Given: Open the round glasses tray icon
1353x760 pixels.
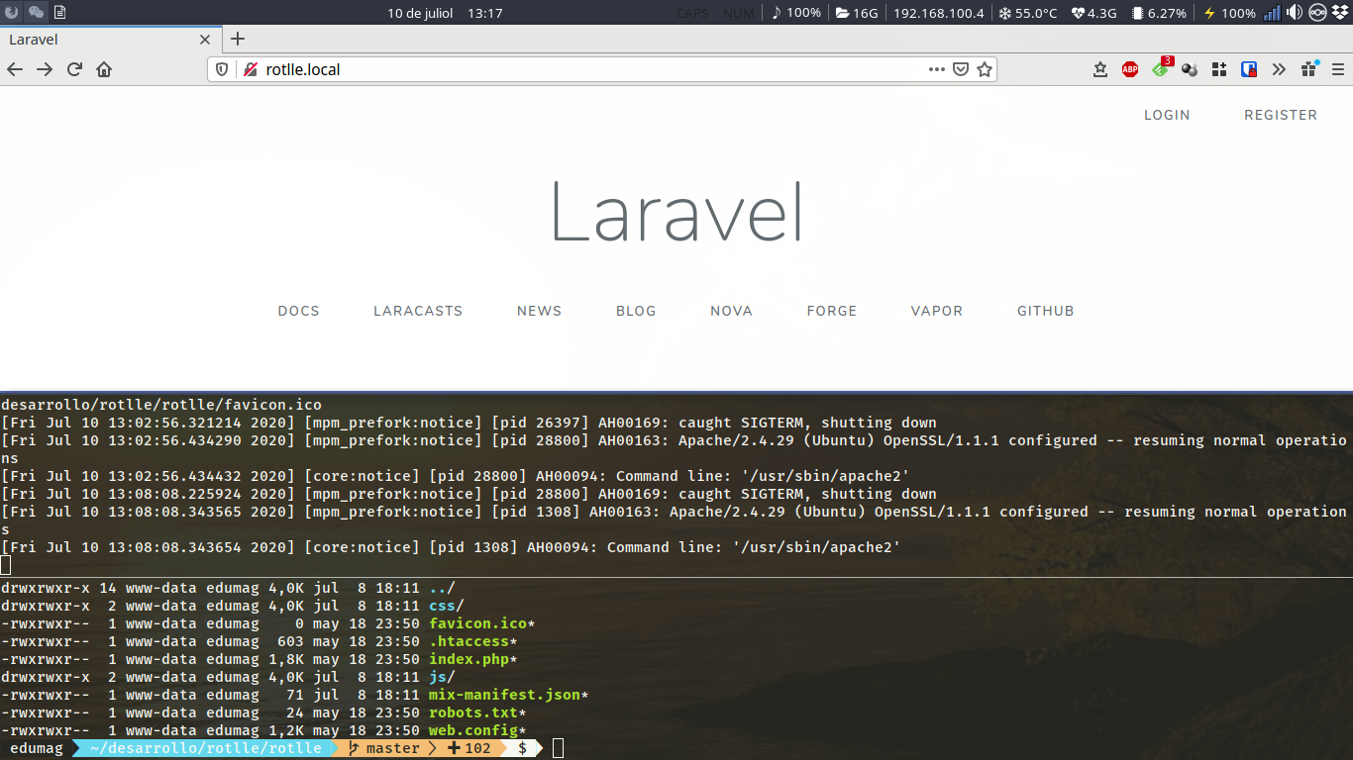Looking at the screenshot, I should pyautogui.click(x=1317, y=13).
